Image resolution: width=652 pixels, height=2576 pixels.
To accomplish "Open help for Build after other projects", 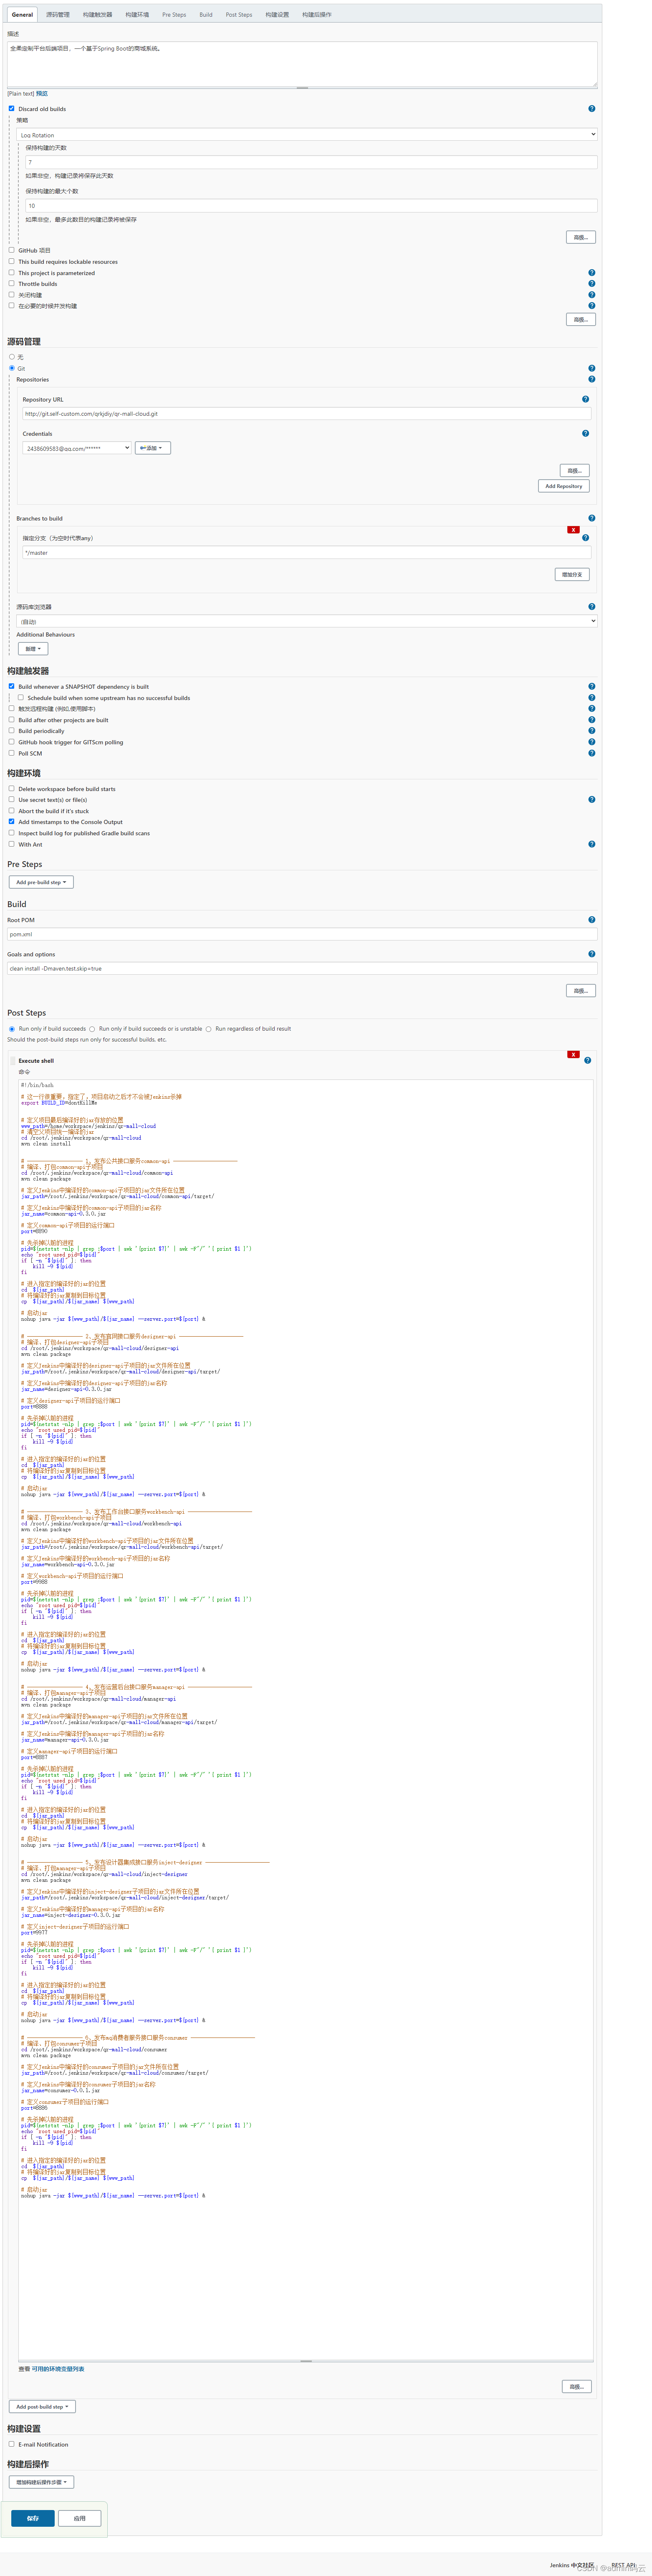I will pos(591,720).
